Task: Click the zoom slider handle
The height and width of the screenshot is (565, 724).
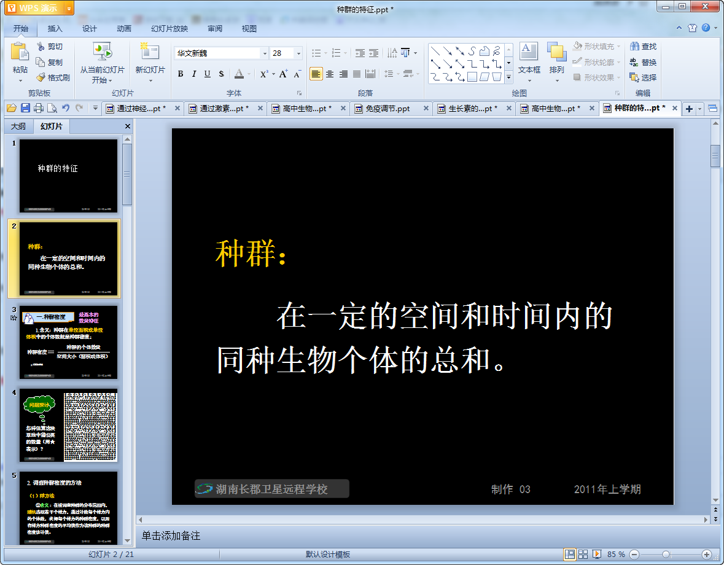Action: coord(666,554)
